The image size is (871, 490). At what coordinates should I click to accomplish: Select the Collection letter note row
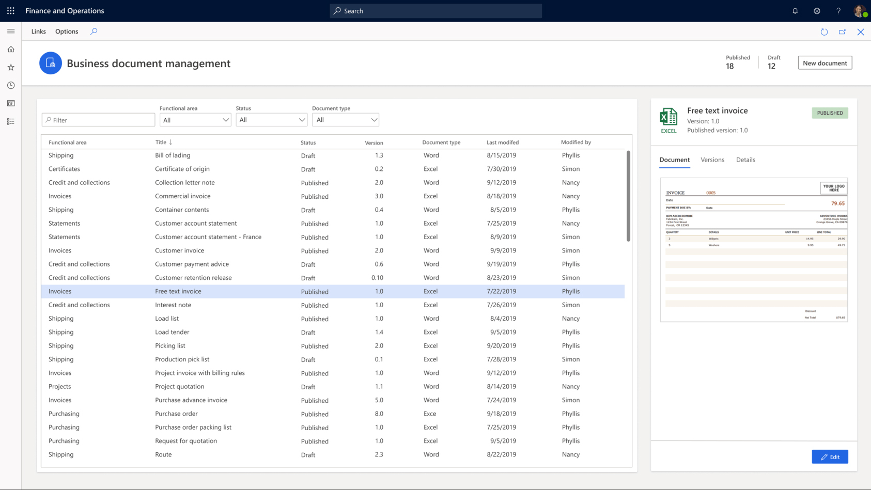tap(333, 183)
